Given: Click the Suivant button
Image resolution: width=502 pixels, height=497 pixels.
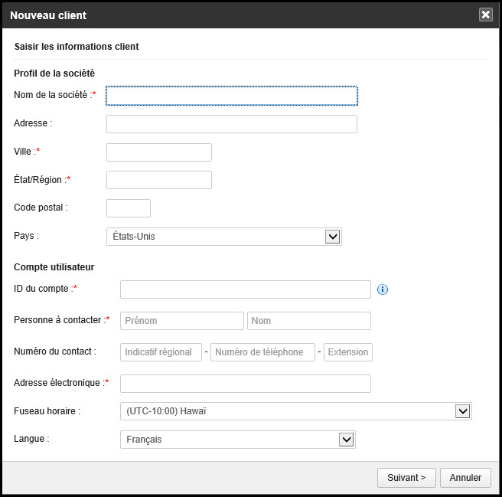Looking at the screenshot, I should tap(406, 478).
